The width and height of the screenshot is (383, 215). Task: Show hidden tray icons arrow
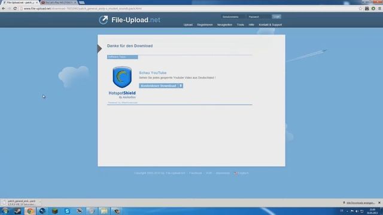(x=347, y=211)
